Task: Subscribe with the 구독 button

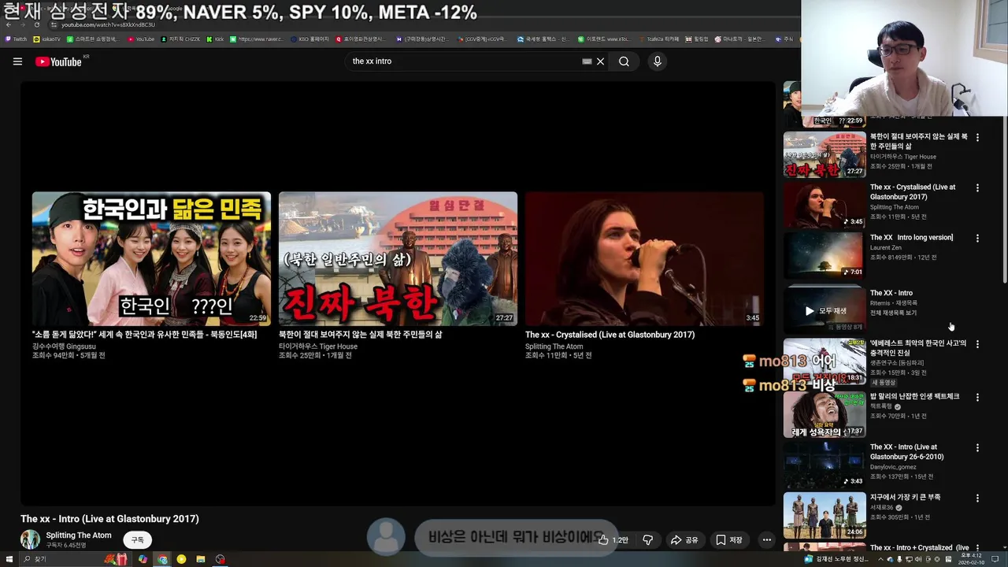Action: point(138,540)
